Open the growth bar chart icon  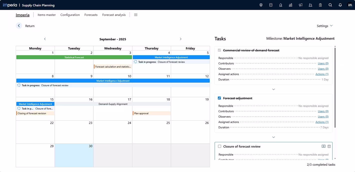pos(291,5)
